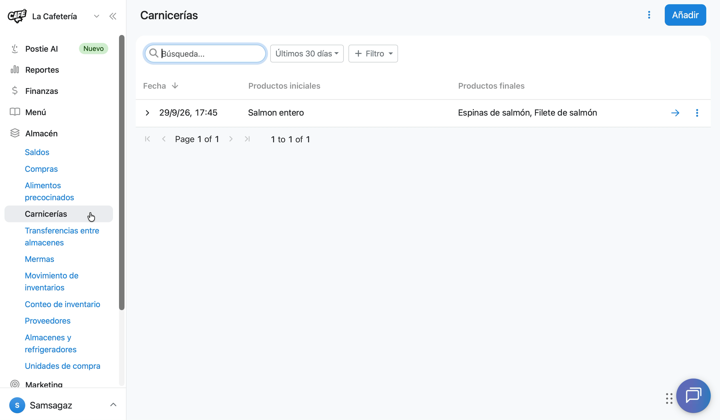Viewport: 720px width, 420px height.
Task: Open the Proveedores link
Action: [x=47, y=321]
